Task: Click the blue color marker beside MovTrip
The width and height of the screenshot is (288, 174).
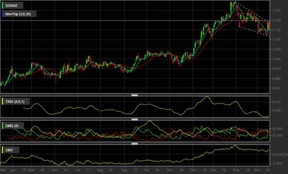Action: 2,14
